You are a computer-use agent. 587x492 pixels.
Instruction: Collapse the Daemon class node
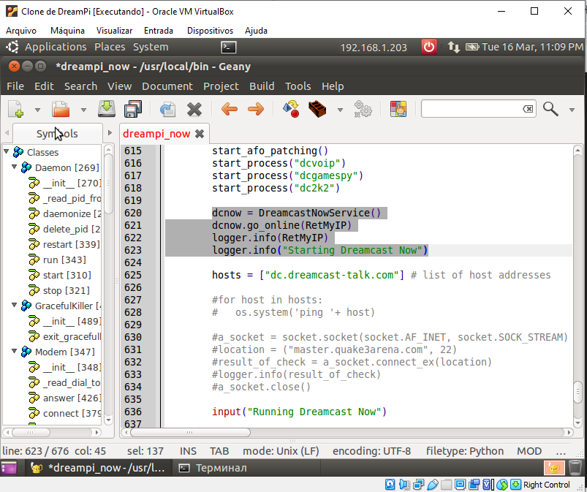pos(14,167)
